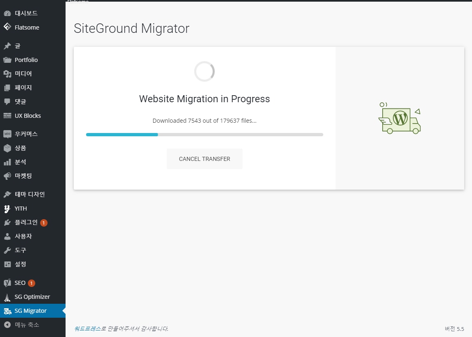Screen dimensions: 472x337
Task: Open the 상품 menu label
Action: click(x=20, y=148)
